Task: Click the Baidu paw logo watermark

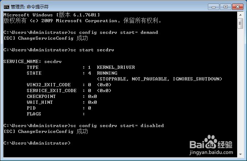Action: (211, 142)
